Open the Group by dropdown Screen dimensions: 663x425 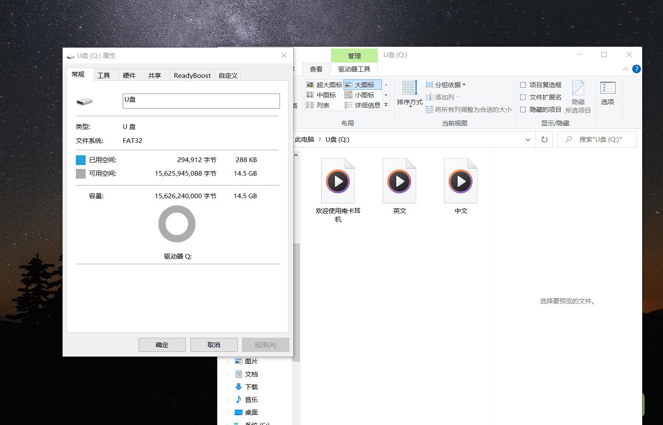point(446,85)
